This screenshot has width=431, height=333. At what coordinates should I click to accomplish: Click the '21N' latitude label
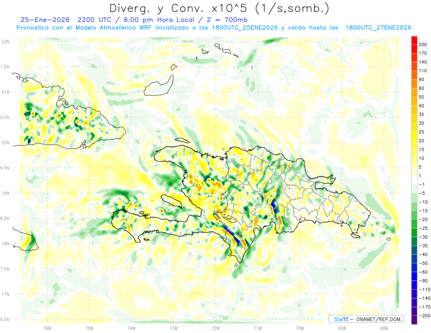(x=5, y=92)
